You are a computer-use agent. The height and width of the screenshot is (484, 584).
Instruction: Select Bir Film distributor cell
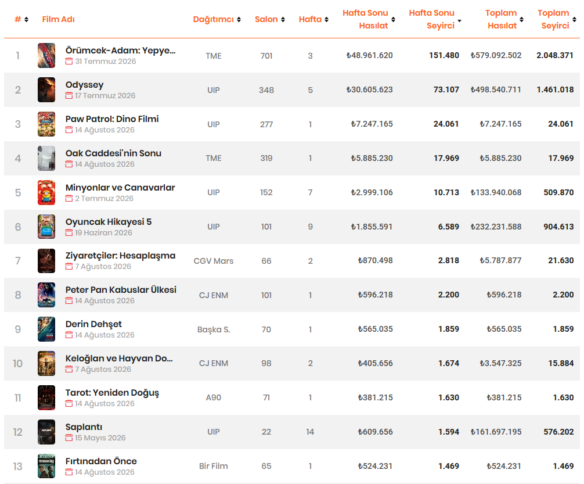pyautogui.click(x=214, y=466)
